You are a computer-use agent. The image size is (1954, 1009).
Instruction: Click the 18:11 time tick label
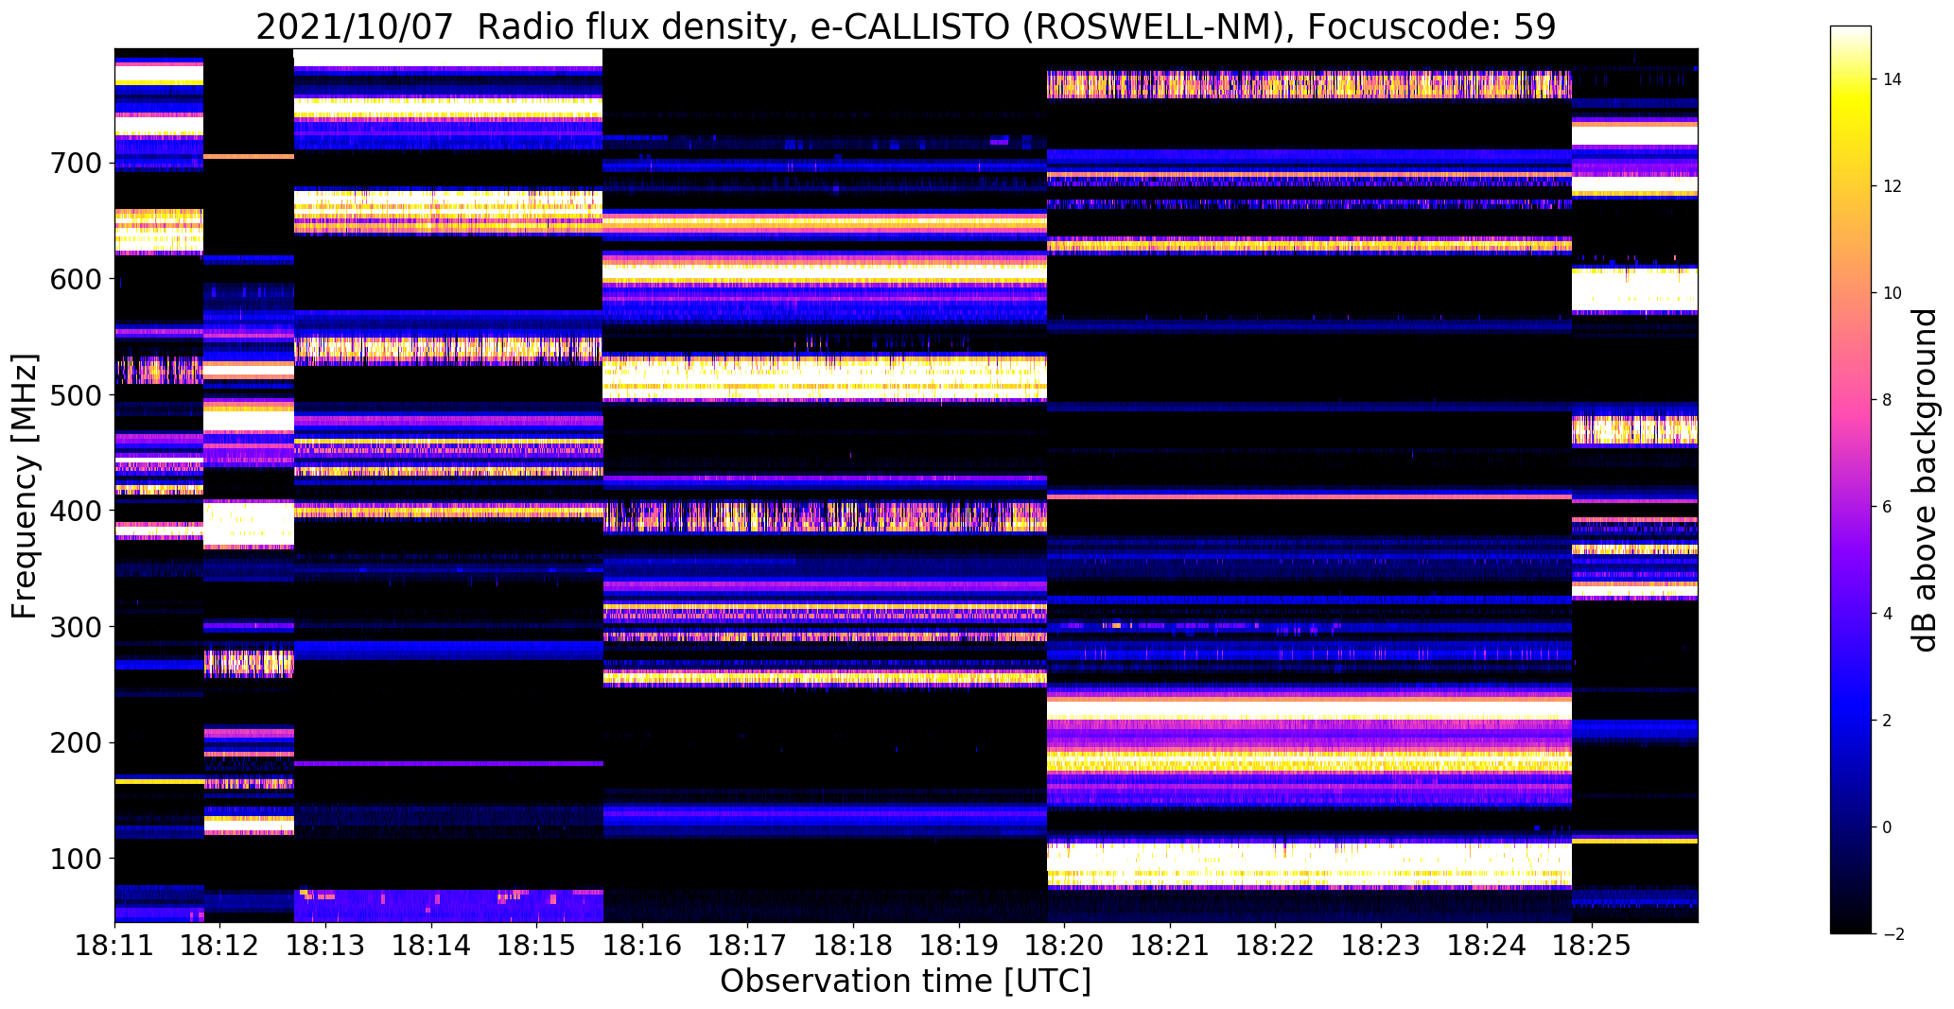114,944
